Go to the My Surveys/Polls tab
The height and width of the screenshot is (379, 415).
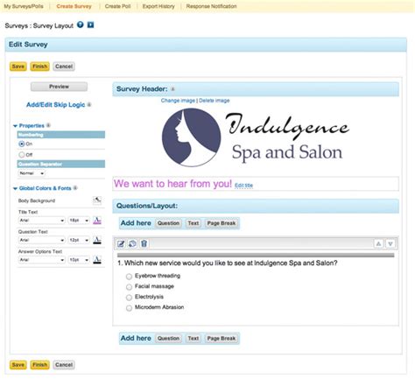click(x=24, y=6)
